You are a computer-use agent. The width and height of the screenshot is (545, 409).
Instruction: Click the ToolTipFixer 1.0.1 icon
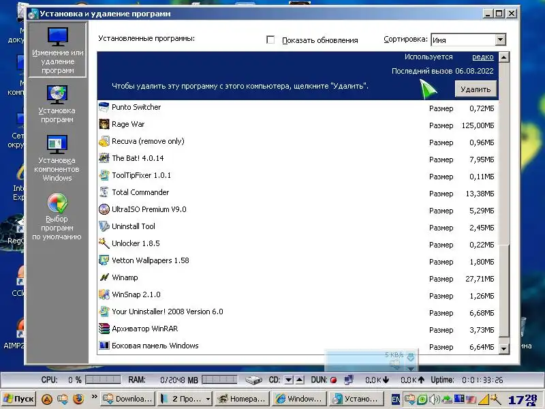coord(104,175)
